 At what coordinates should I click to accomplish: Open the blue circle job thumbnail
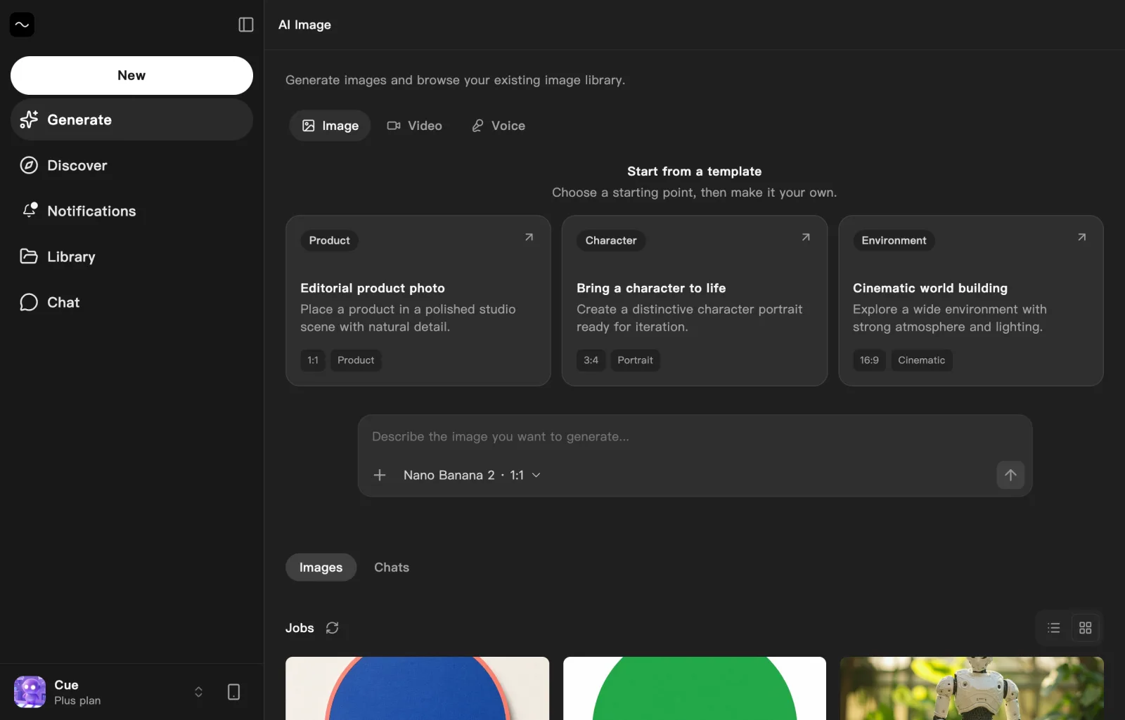pyautogui.click(x=418, y=688)
